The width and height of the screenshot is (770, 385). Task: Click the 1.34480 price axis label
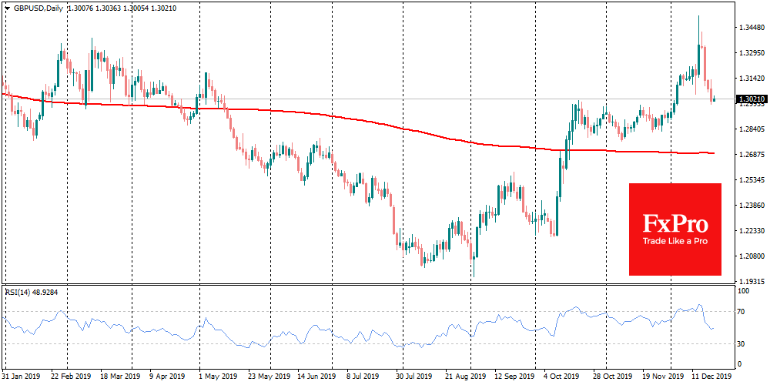click(751, 28)
